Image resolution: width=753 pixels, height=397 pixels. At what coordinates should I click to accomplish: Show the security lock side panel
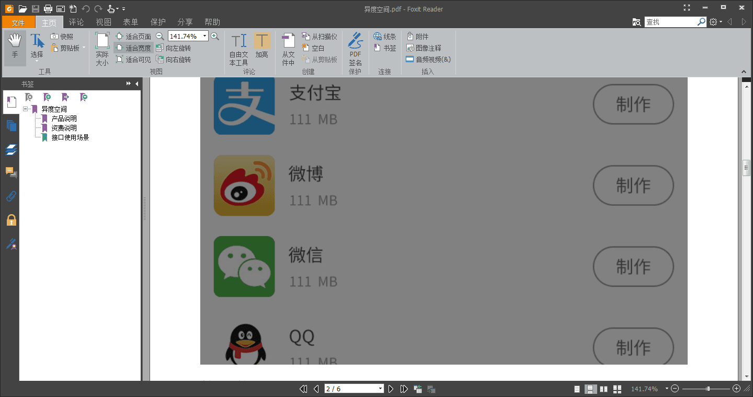(x=12, y=220)
